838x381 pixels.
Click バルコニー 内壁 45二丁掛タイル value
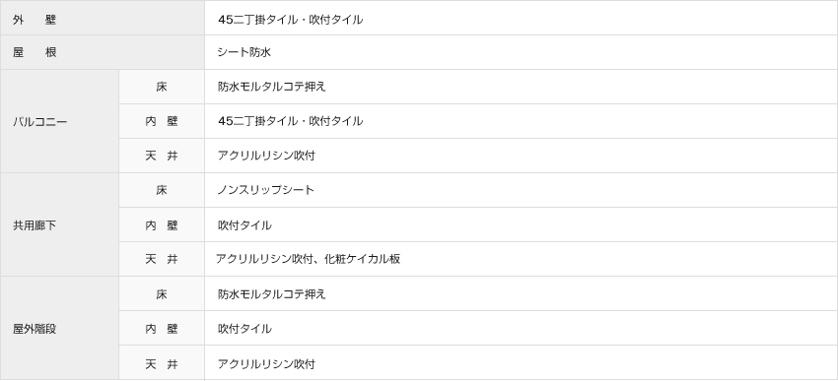(x=290, y=121)
